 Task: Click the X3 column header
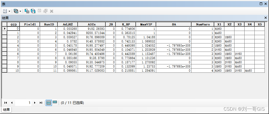[x=240, y=24]
